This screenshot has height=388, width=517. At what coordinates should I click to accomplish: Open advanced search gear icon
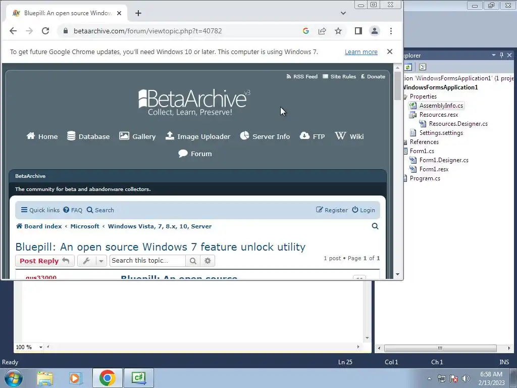click(x=208, y=261)
